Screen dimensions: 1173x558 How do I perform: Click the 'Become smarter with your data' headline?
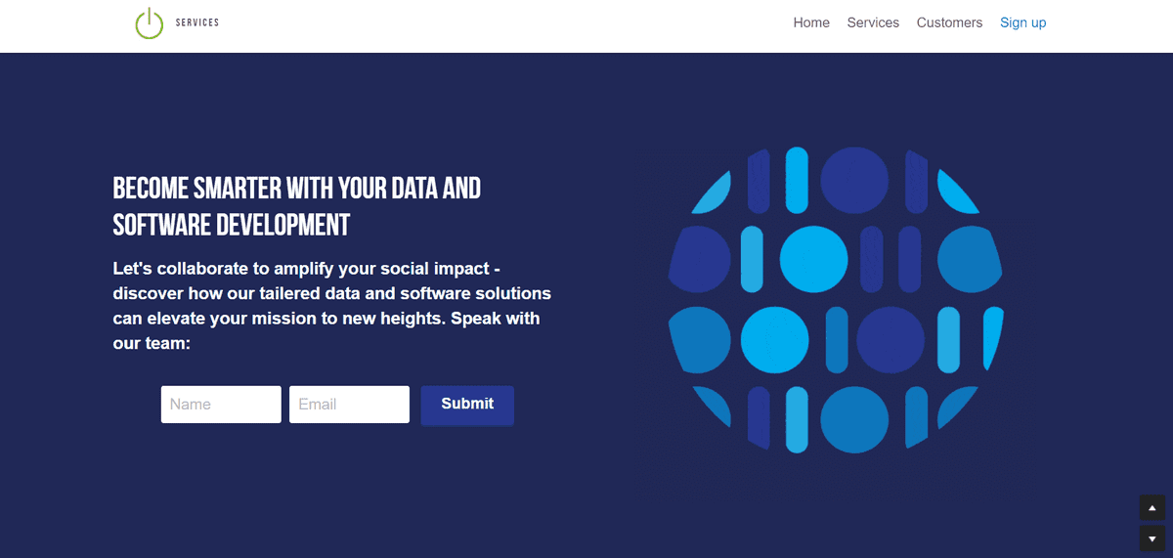tap(297, 206)
